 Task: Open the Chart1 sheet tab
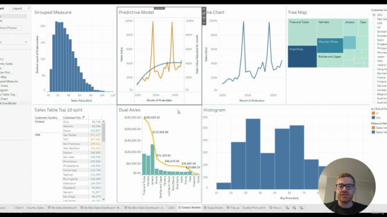pos(19,208)
